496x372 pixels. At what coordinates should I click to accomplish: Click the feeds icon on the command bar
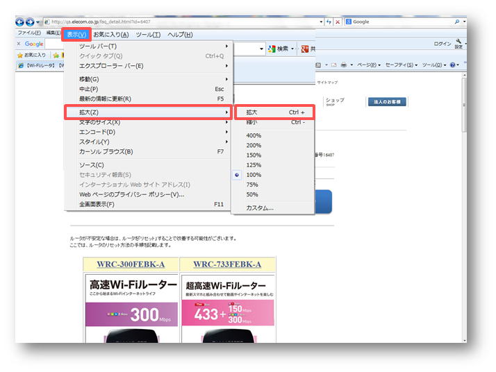point(318,65)
